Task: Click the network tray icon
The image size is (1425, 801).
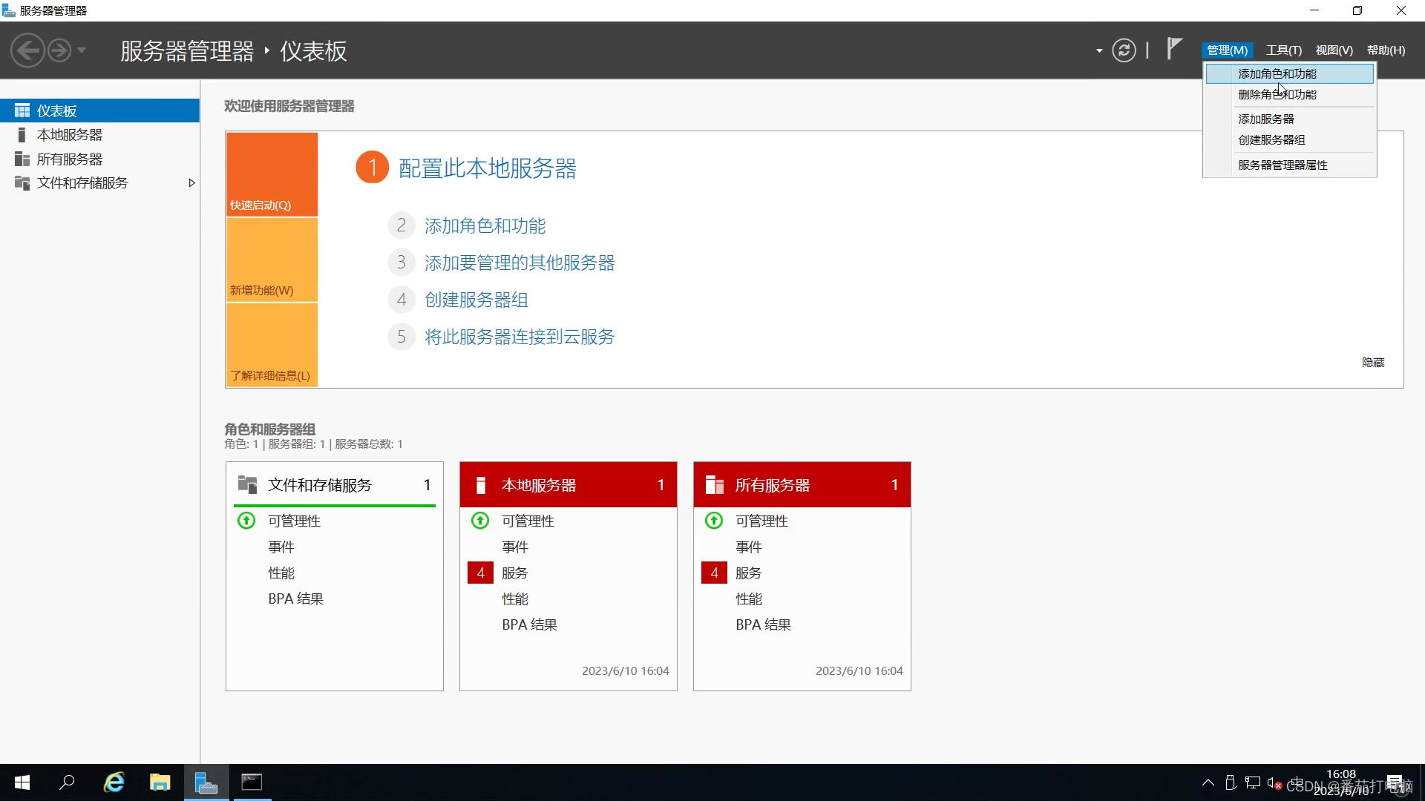Action: [1253, 782]
